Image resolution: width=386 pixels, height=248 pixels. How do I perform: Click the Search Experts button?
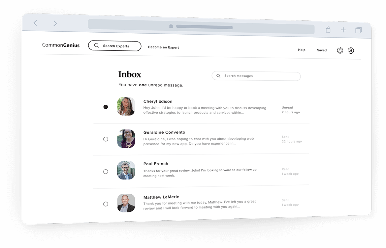(115, 46)
